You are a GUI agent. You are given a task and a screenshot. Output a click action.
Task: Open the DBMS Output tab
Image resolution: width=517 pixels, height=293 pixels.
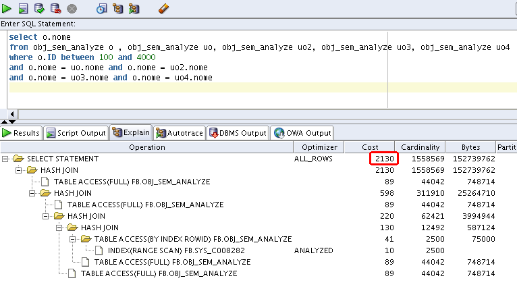pyautogui.click(x=238, y=133)
